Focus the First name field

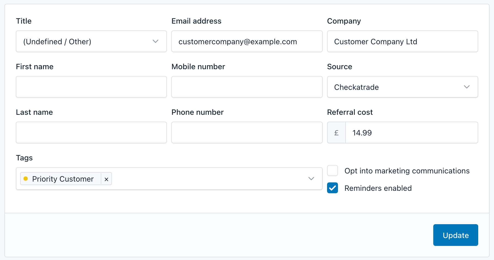[x=91, y=87]
